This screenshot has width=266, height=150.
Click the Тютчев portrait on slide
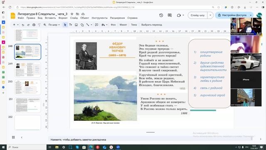(x=86, y=56)
